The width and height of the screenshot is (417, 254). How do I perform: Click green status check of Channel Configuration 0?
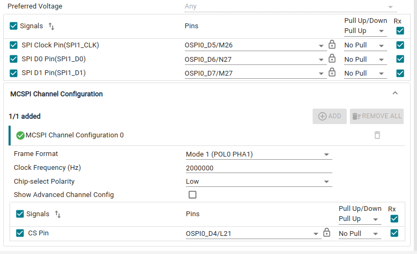pos(20,135)
